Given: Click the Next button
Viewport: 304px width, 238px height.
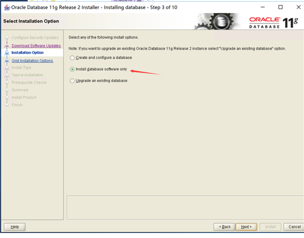Looking at the screenshot, I should (246, 227).
